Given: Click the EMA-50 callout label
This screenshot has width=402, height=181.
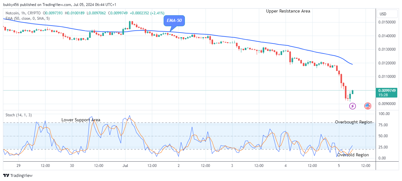Looking at the screenshot, I should point(174,21).
